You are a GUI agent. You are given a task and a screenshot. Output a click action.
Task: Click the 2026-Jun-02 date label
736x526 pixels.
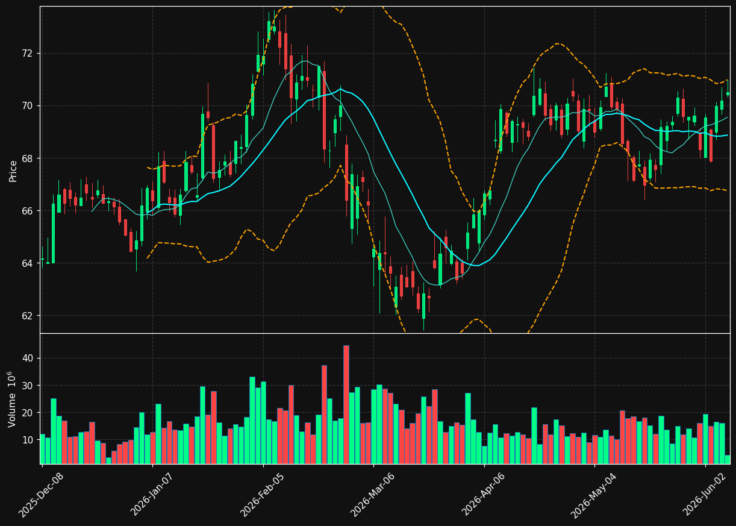coord(705,495)
